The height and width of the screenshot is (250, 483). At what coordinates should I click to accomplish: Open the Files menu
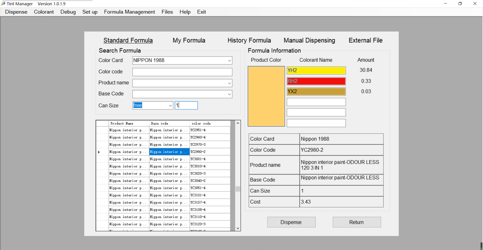coord(167,12)
